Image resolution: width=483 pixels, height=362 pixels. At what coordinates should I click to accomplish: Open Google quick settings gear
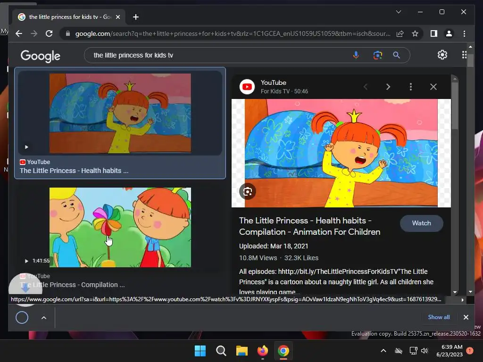click(442, 55)
